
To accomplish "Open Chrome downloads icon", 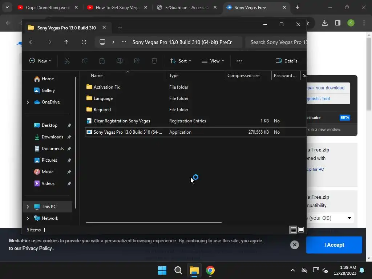I will coord(325,23).
